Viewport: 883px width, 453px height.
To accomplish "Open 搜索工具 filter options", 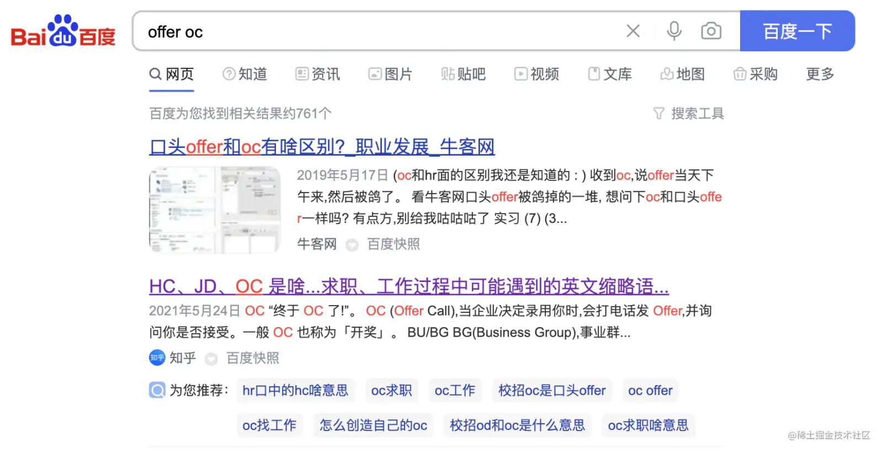I will point(688,114).
